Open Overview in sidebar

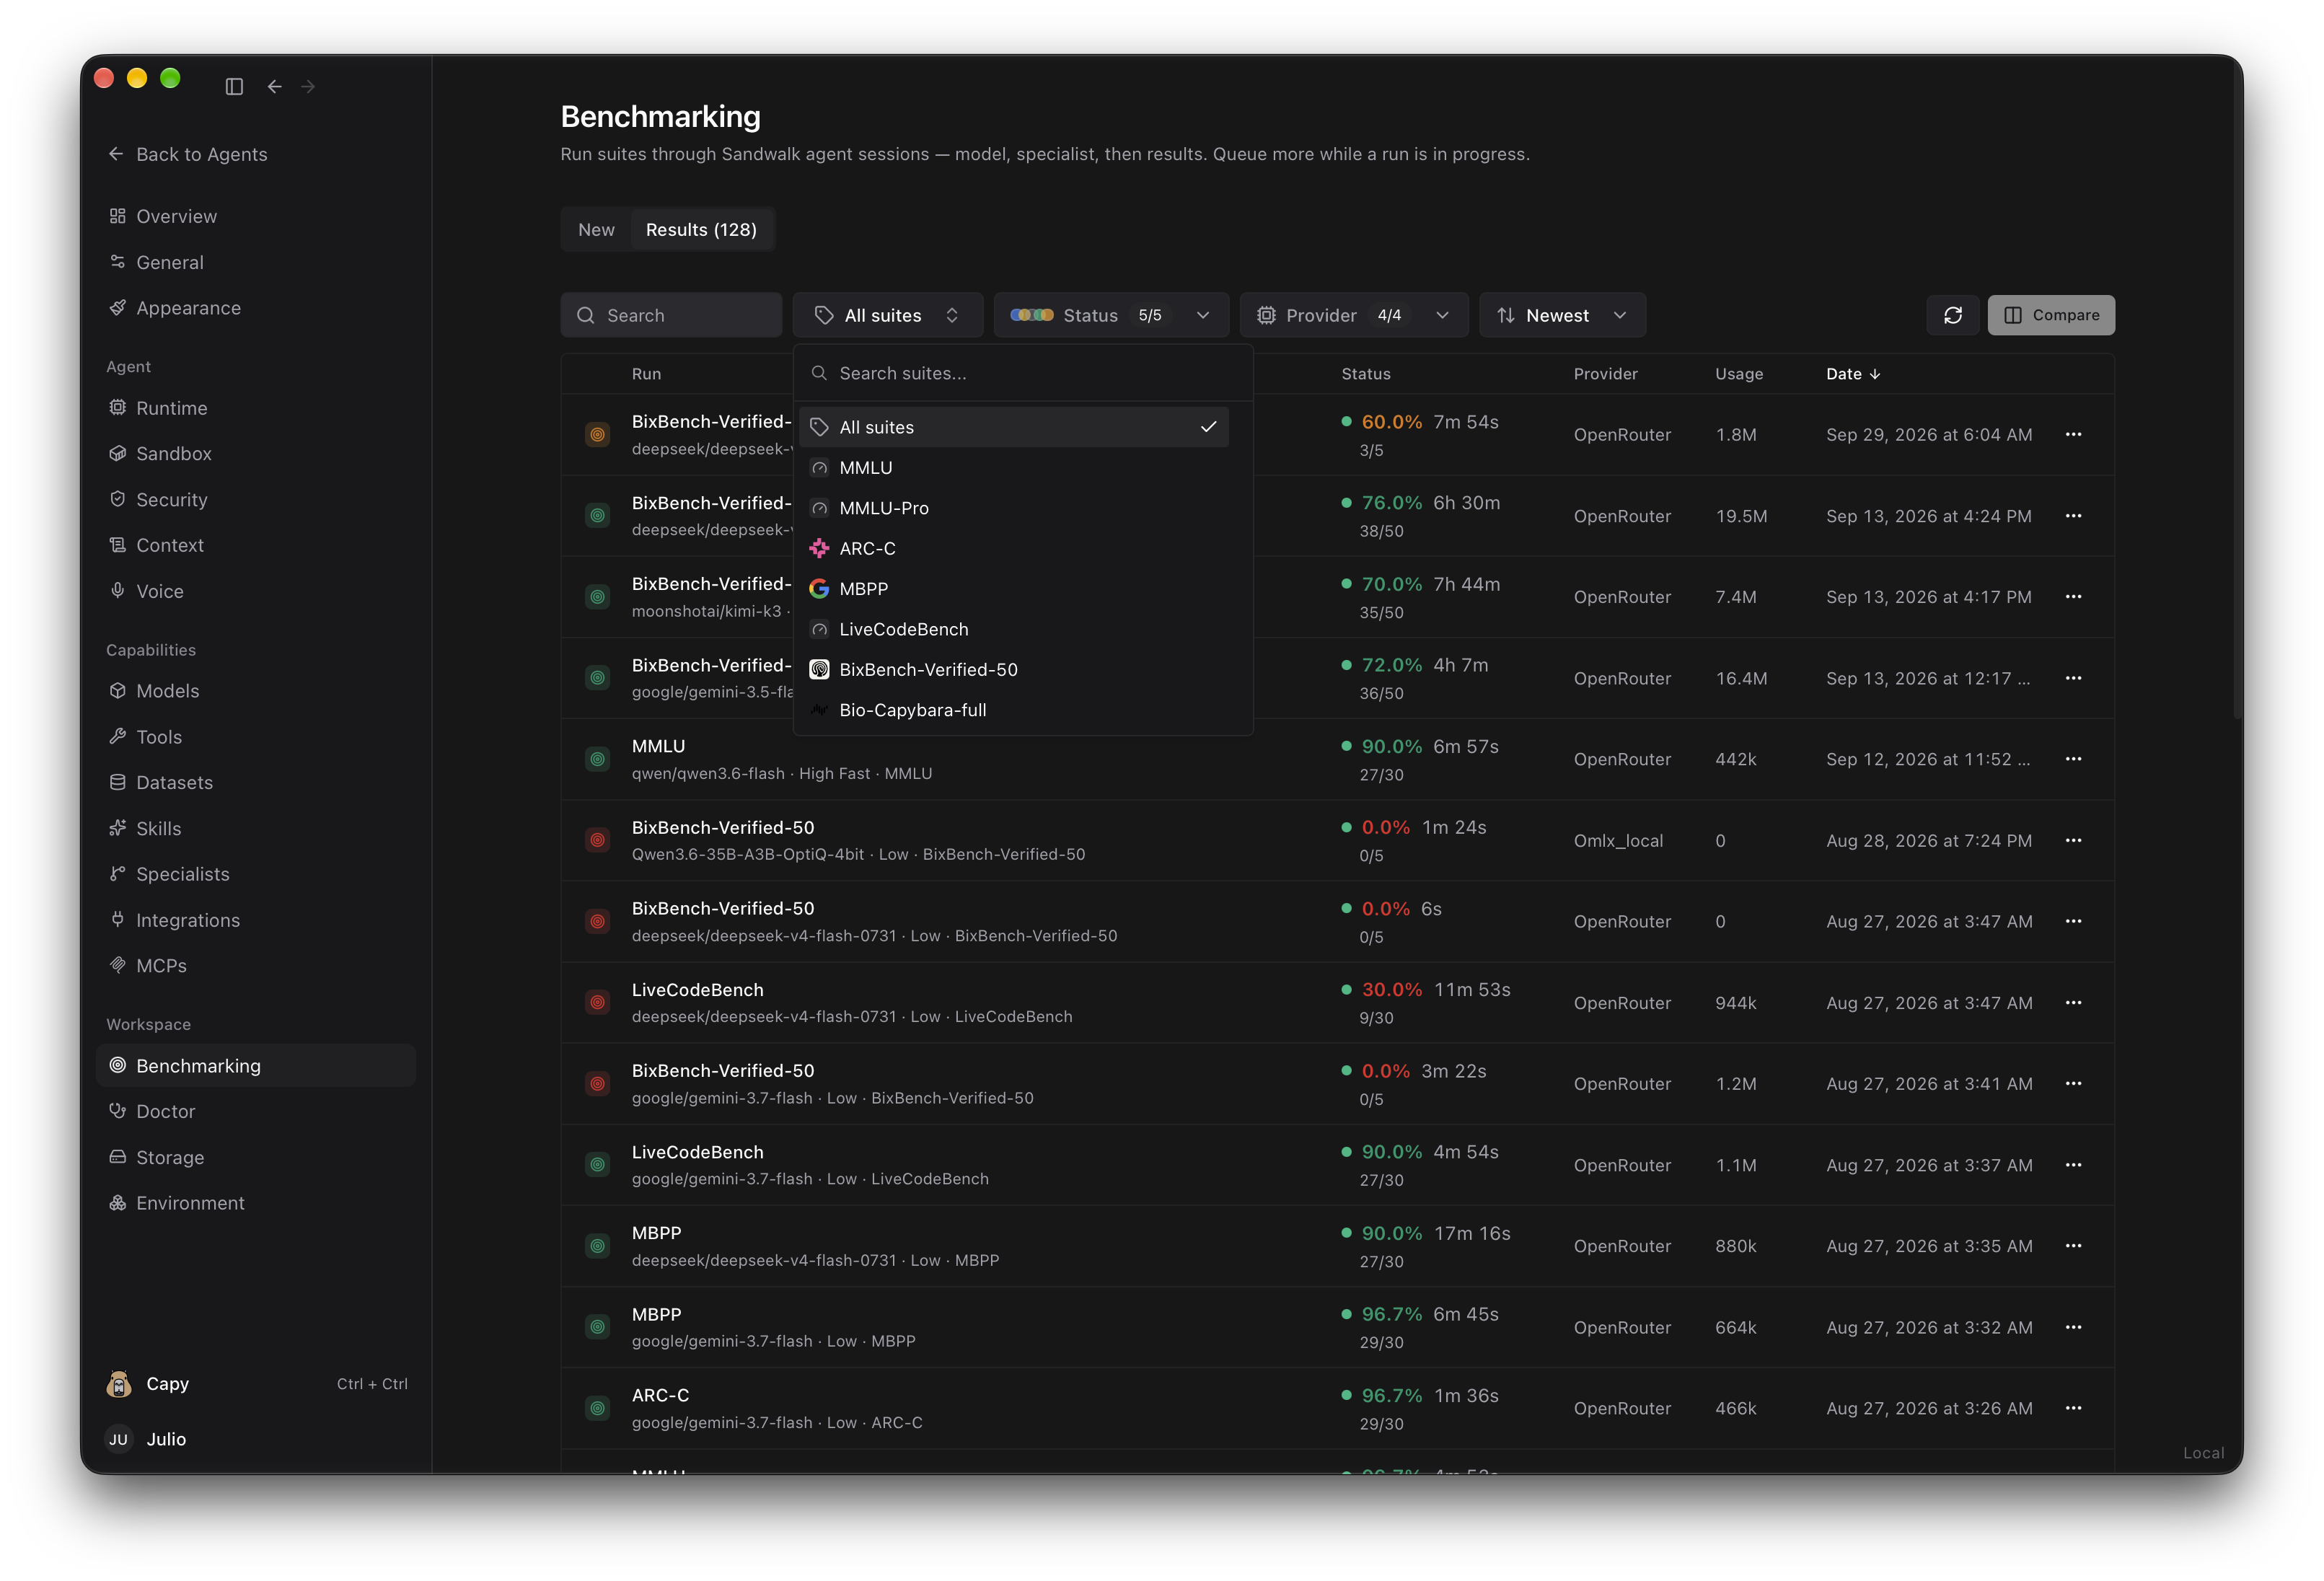click(x=255, y=216)
